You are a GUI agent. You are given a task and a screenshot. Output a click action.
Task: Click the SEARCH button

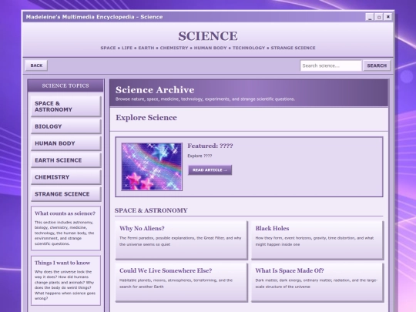coord(377,65)
